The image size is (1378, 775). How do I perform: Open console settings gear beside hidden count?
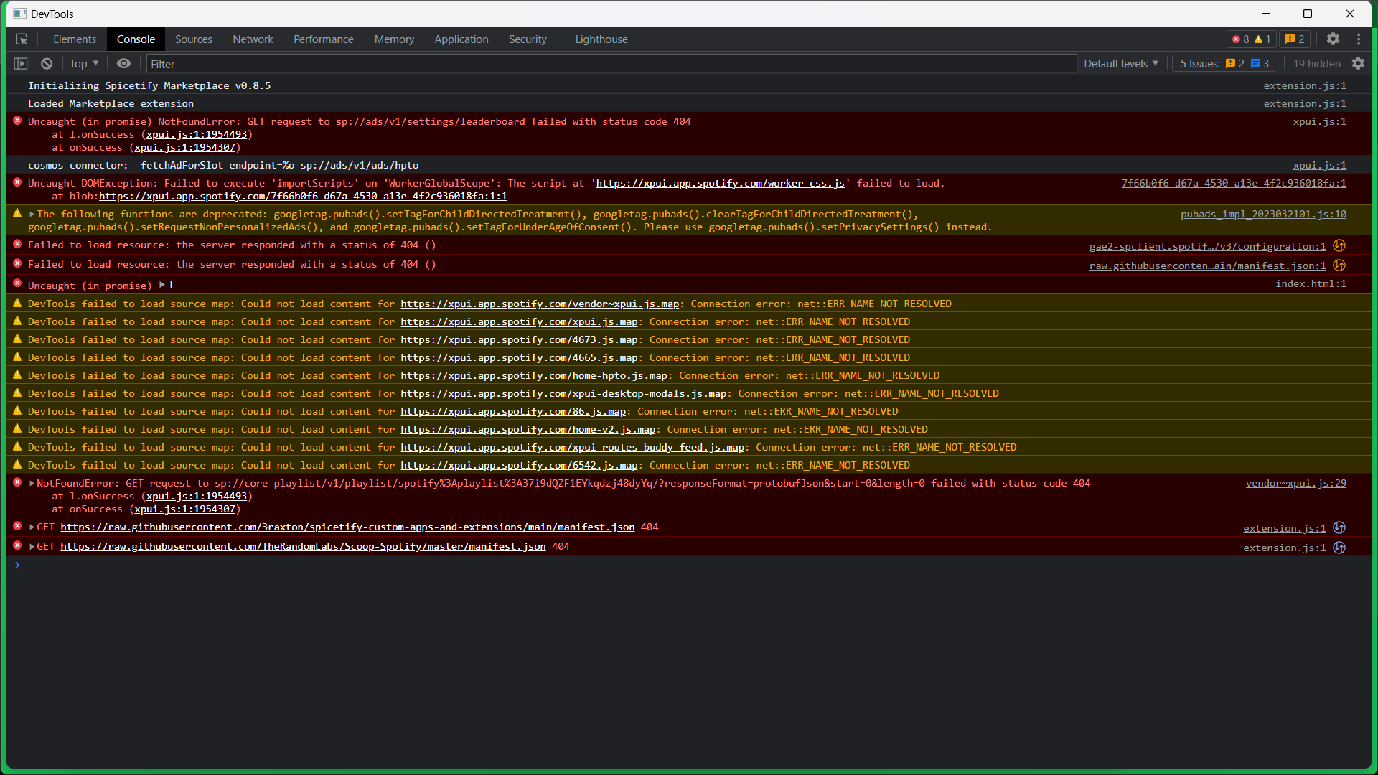pos(1358,64)
